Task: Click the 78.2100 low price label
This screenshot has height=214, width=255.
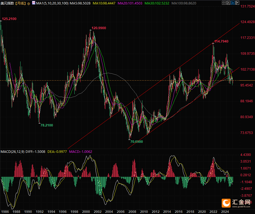Action: pos(47,125)
